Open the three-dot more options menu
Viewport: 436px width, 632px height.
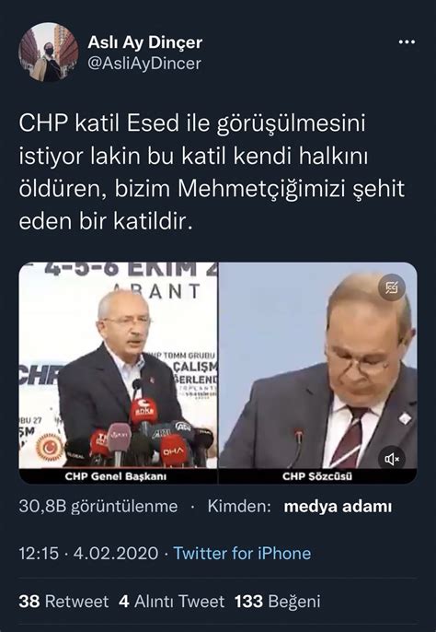407,42
